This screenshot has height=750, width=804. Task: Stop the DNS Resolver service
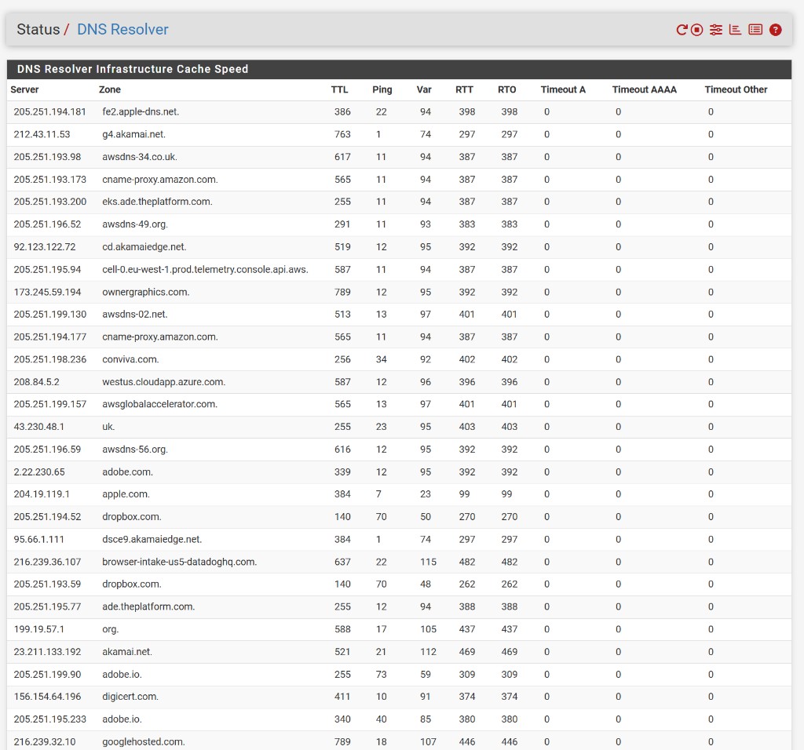696,30
